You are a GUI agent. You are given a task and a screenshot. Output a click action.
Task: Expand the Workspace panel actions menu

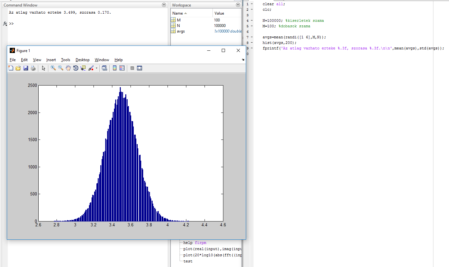(x=238, y=5)
